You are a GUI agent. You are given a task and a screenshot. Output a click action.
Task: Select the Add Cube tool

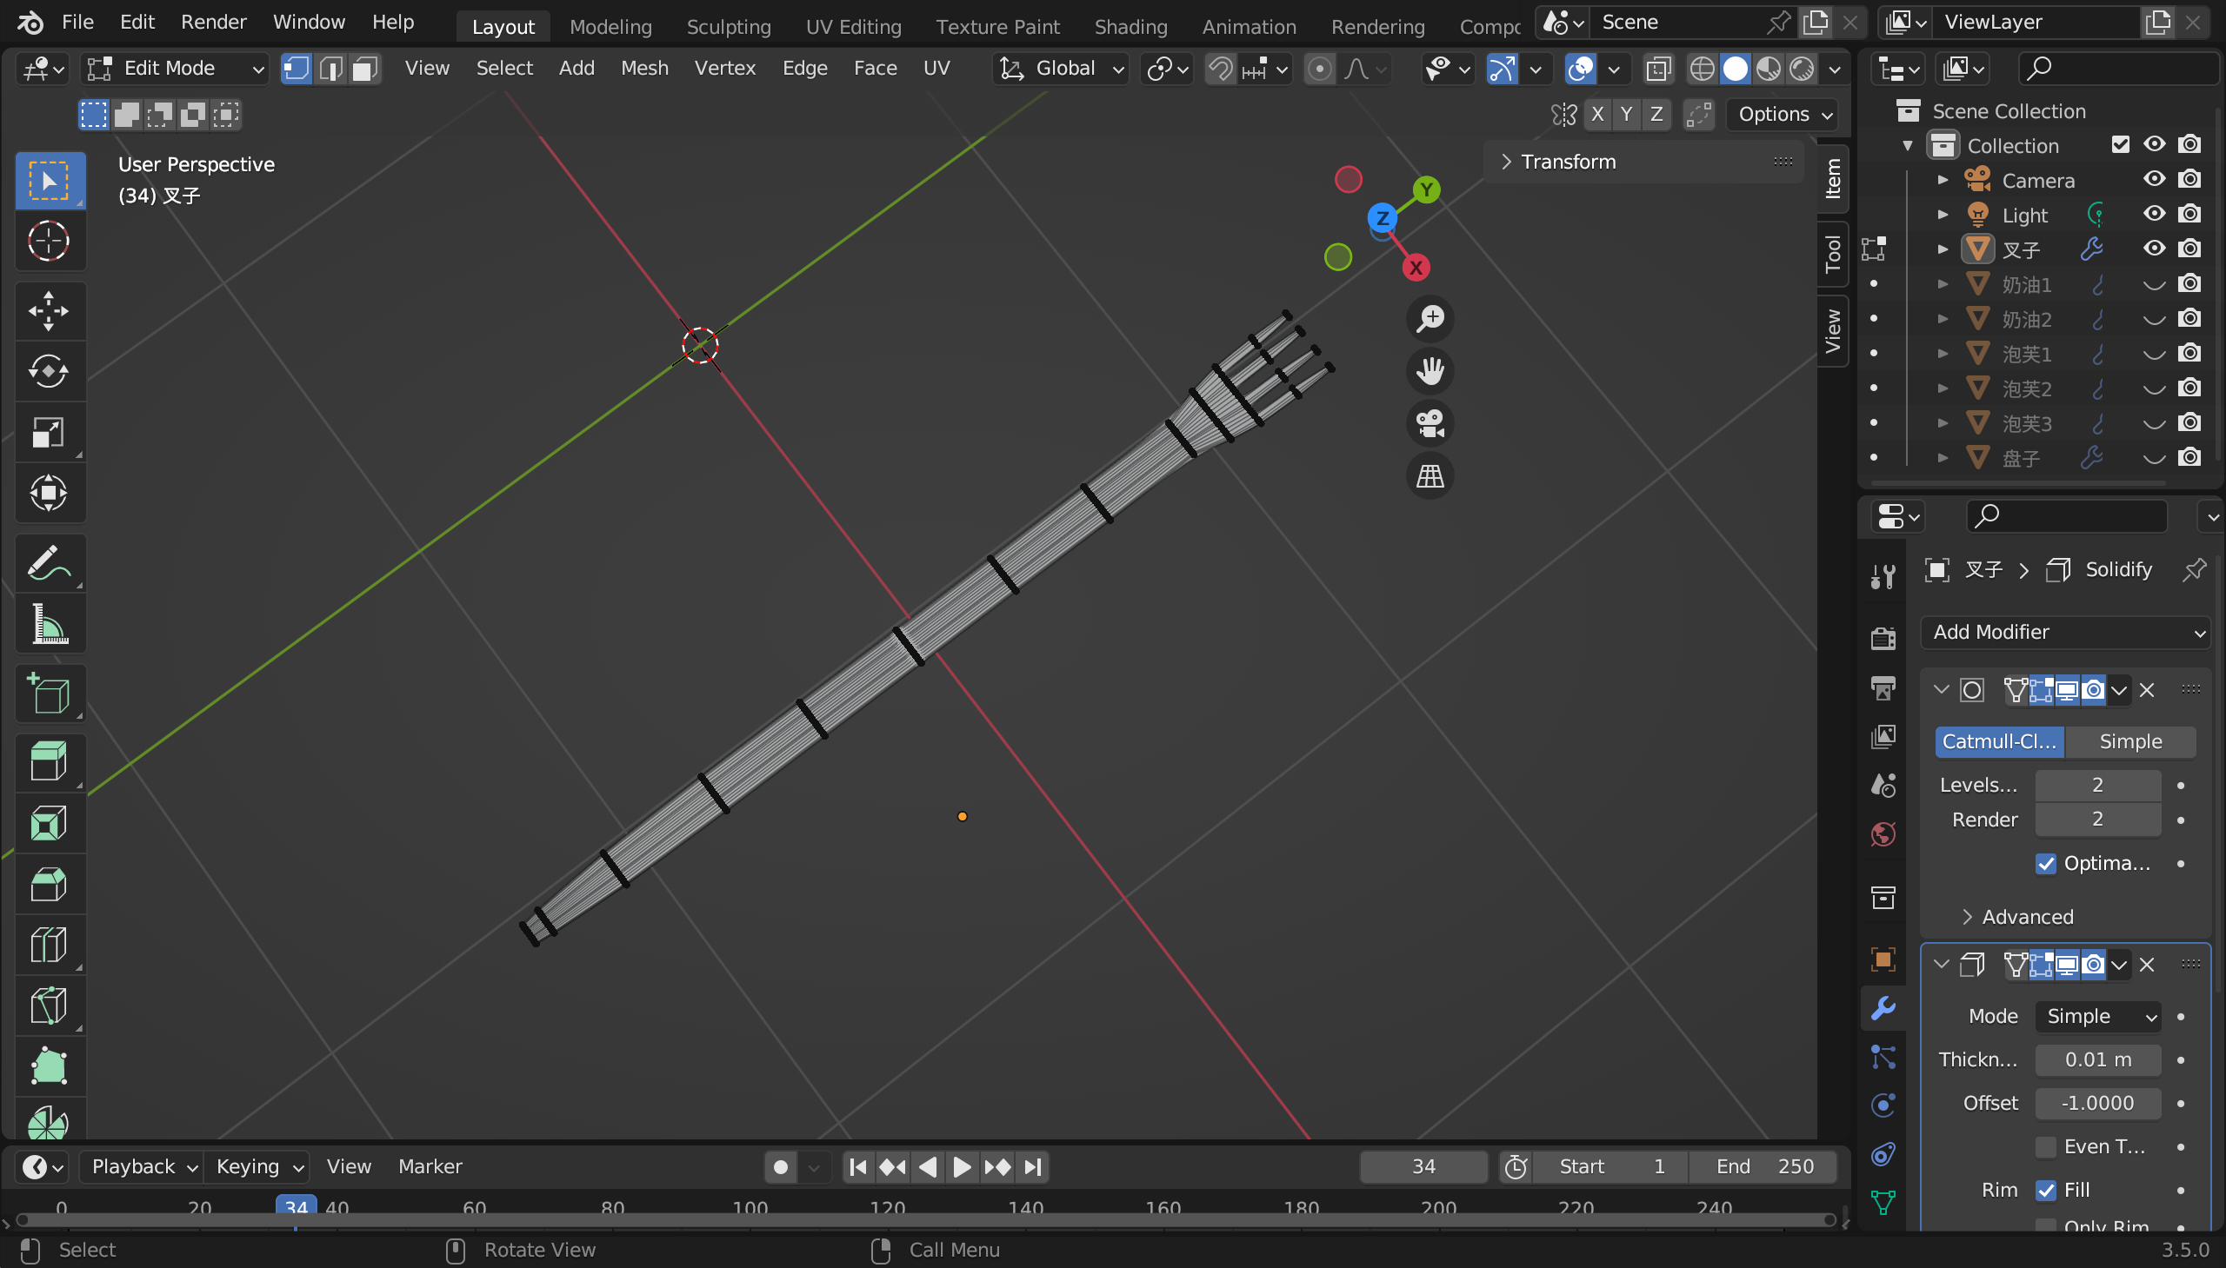click(49, 694)
